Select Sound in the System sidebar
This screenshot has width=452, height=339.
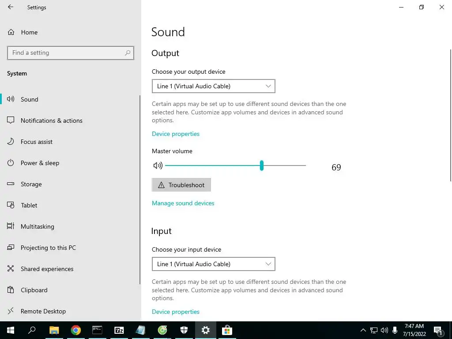pos(70,99)
